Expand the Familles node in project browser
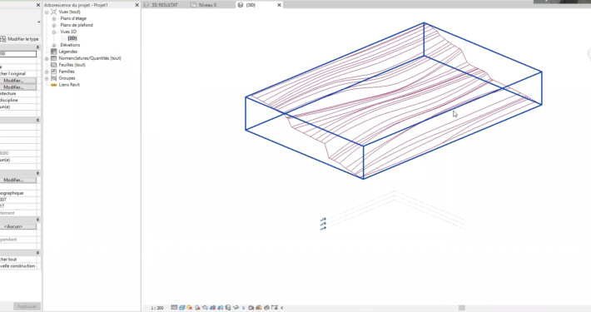The width and height of the screenshot is (591, 312). click(x=47, y=72)
